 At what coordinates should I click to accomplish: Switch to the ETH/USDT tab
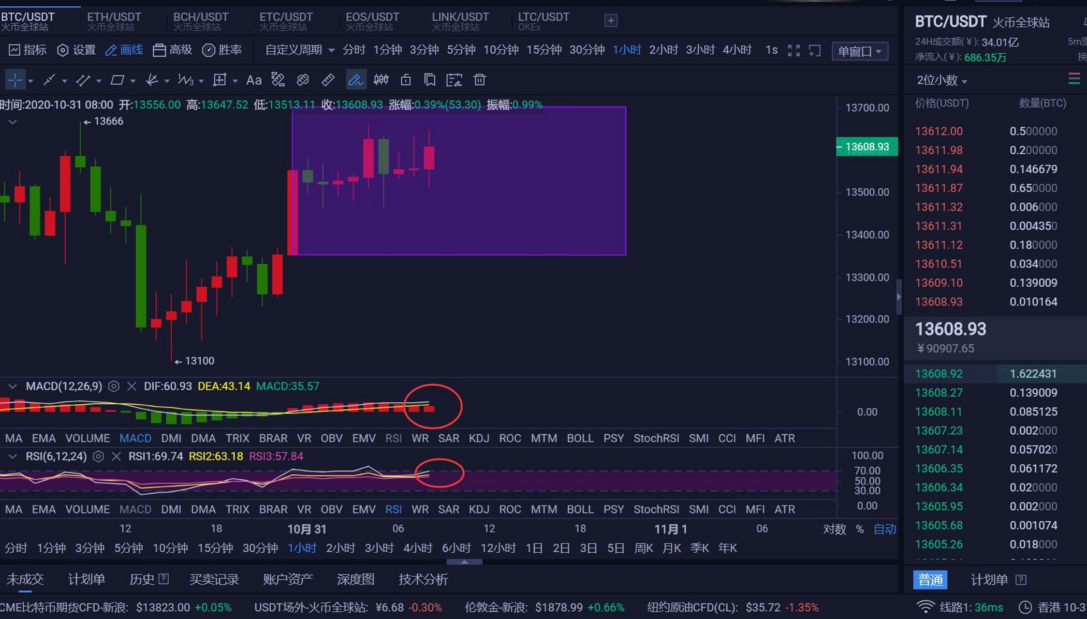point(114,21)
